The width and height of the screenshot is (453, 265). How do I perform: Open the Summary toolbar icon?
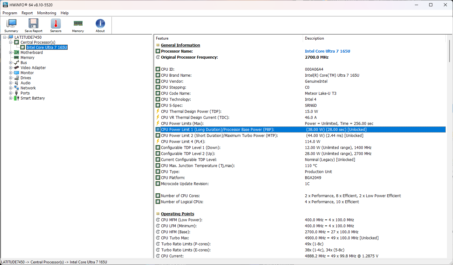pyautogui.click(x=11, y=24)
